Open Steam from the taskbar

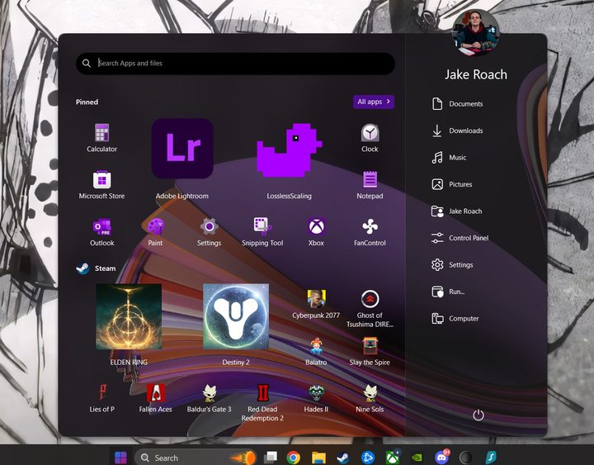343,458
